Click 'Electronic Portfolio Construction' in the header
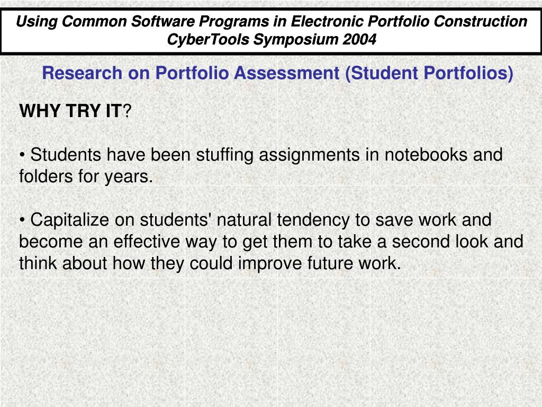Viewport: 542px width, 407px height. 409,21
